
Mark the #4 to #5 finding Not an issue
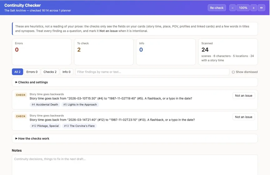tap(244, 96)
